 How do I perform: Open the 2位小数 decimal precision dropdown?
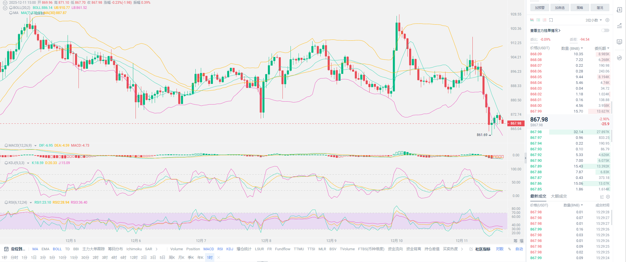[x=593, y=20]
